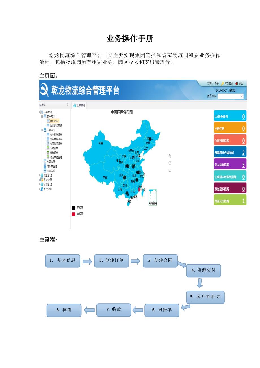Click the black marker on 广西
This screenshot has height=368, width=260.
(127, 193)
